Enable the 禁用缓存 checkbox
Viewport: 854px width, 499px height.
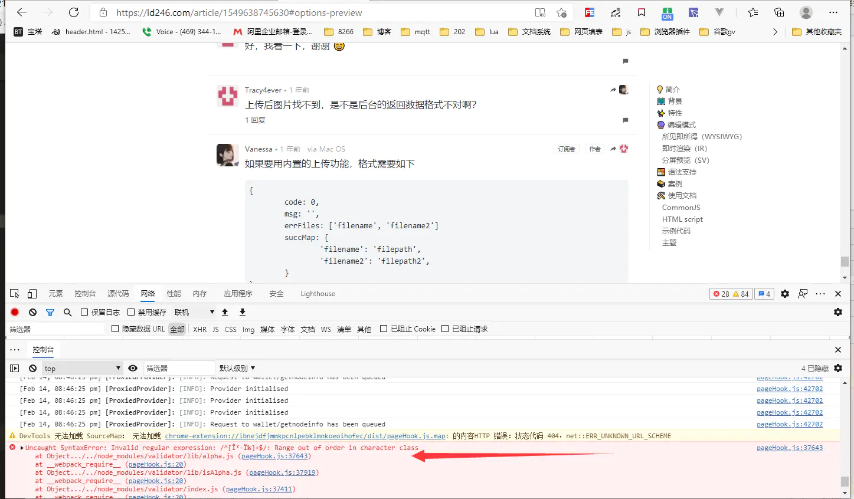pos(131,312)
